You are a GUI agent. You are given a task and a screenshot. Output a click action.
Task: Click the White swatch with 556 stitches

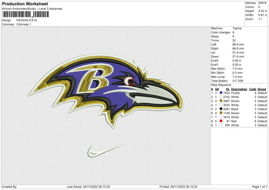[221, 125]
